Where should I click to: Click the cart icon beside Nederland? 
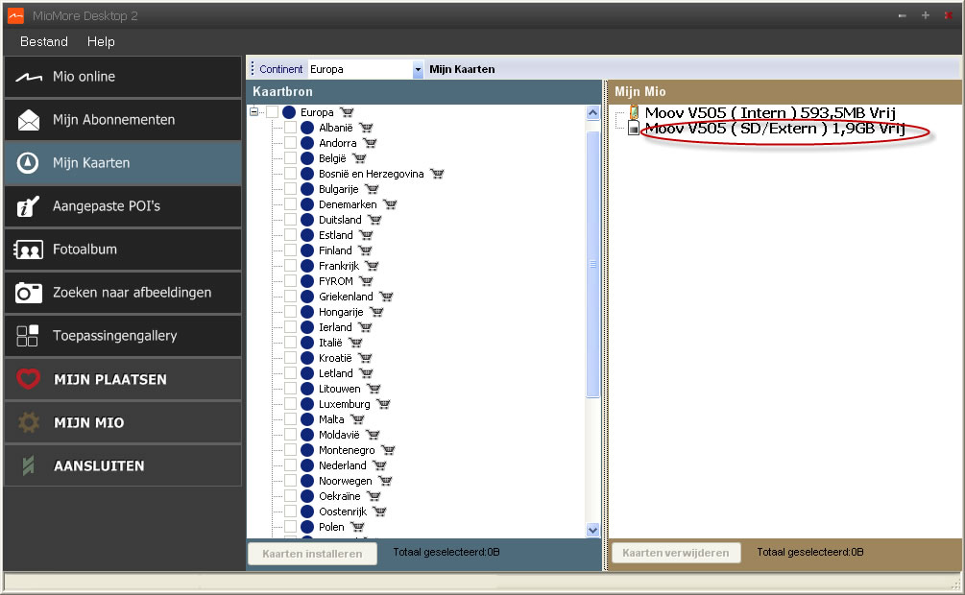click(x=379, y=465)
